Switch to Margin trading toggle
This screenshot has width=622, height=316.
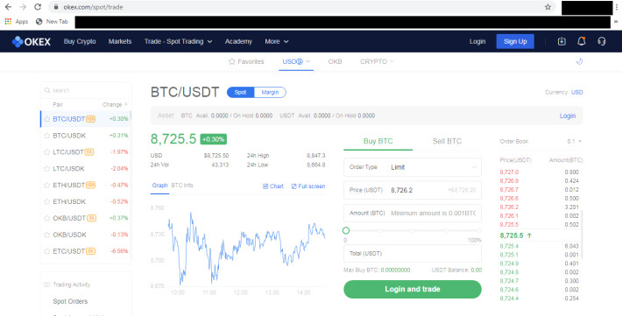(x=270, y=93)
